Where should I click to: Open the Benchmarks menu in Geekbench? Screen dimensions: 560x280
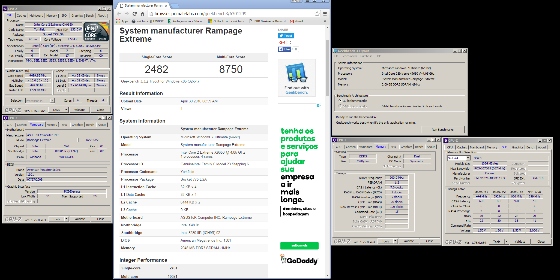[x=349, y=56]
